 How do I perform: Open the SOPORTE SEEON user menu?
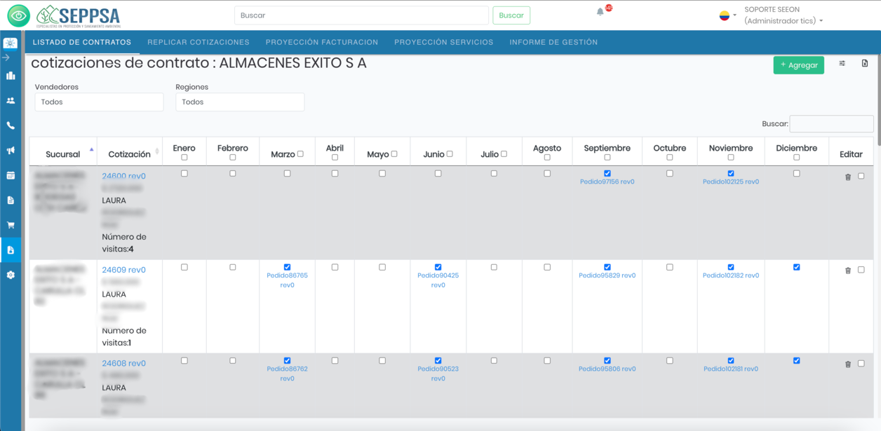[x=784, y=15]
